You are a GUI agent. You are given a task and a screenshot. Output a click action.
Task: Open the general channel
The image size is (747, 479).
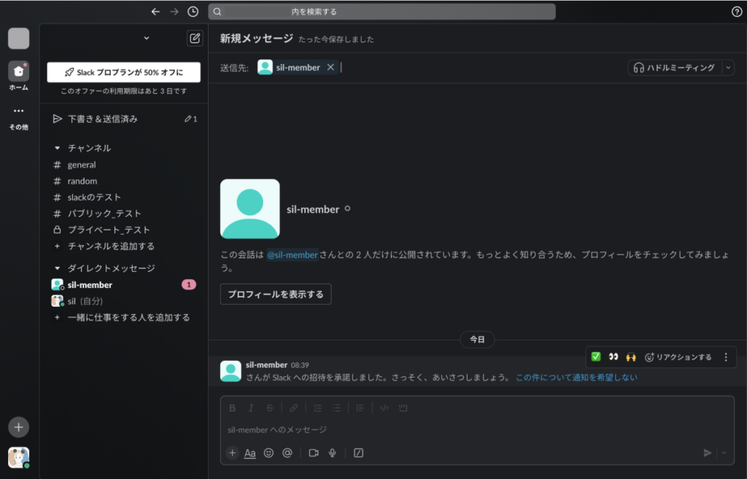(x=82, y=165)
